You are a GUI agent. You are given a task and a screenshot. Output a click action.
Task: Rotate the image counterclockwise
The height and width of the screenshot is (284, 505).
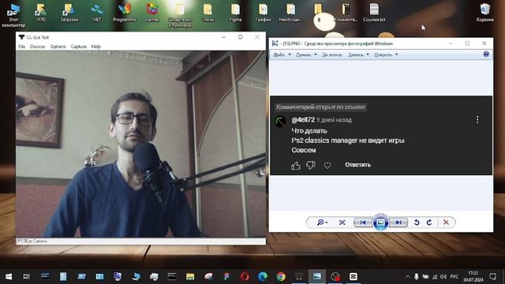click(417, 222)
